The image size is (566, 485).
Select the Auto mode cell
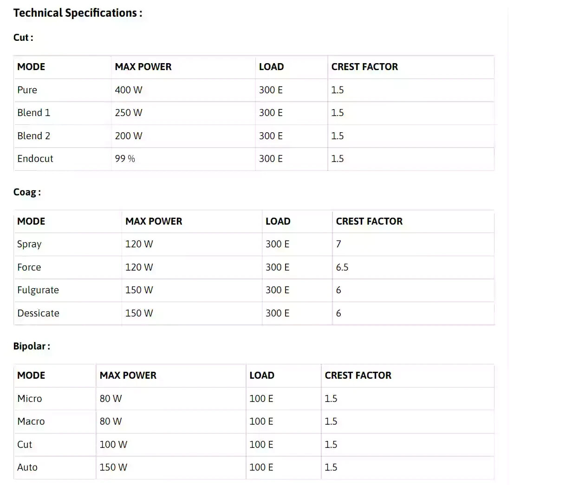coord(27,467)
